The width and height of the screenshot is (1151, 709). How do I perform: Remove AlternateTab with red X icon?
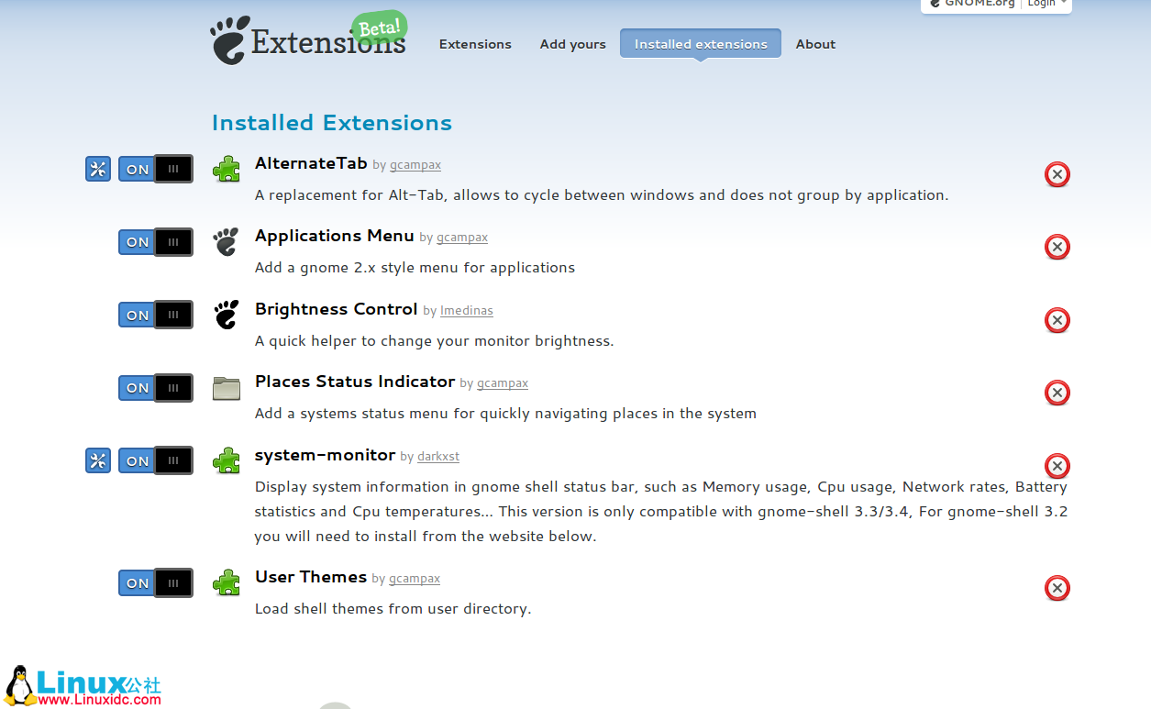tap(1057, 174)
